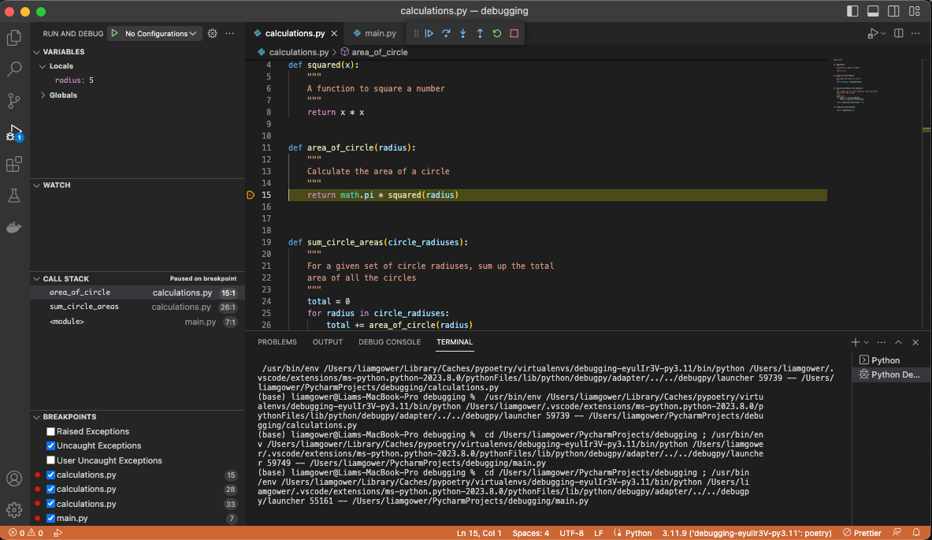Enable Raised Exceptions breakpoint checkbox
932x540 pixels.
click(x=50, y=431)
